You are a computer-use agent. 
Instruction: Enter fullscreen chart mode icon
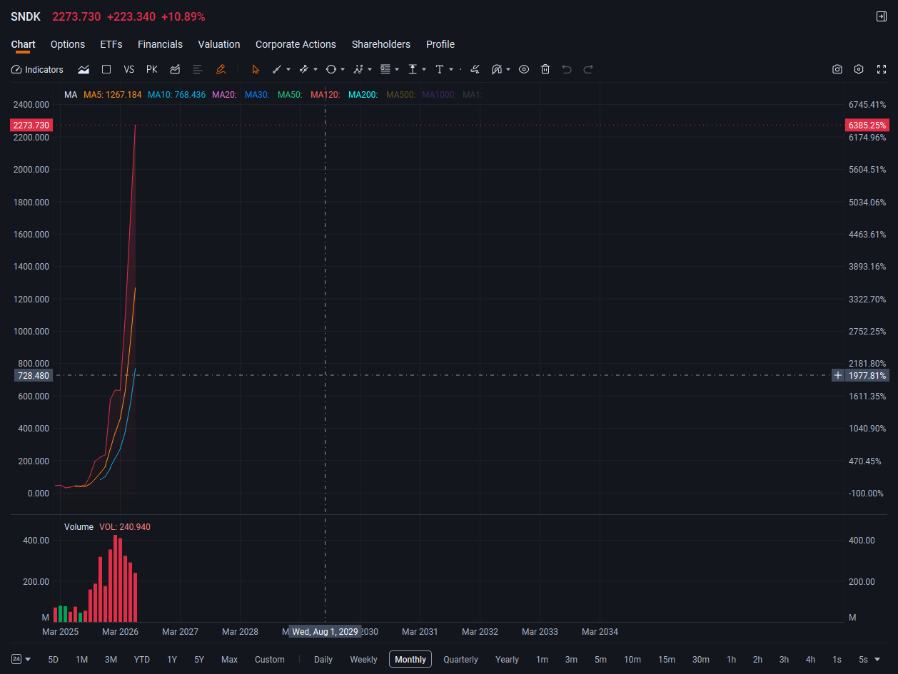881,69
